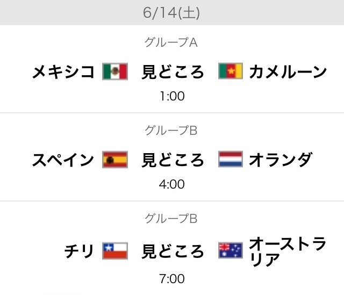Click the Netherlands flag icon
The height and width of the screenshot is (295, 344).
click(231, 160)
